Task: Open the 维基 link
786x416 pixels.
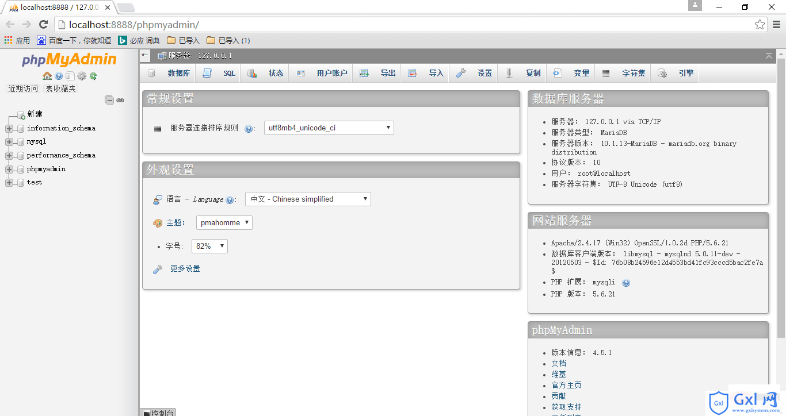Action: [559, 374]
